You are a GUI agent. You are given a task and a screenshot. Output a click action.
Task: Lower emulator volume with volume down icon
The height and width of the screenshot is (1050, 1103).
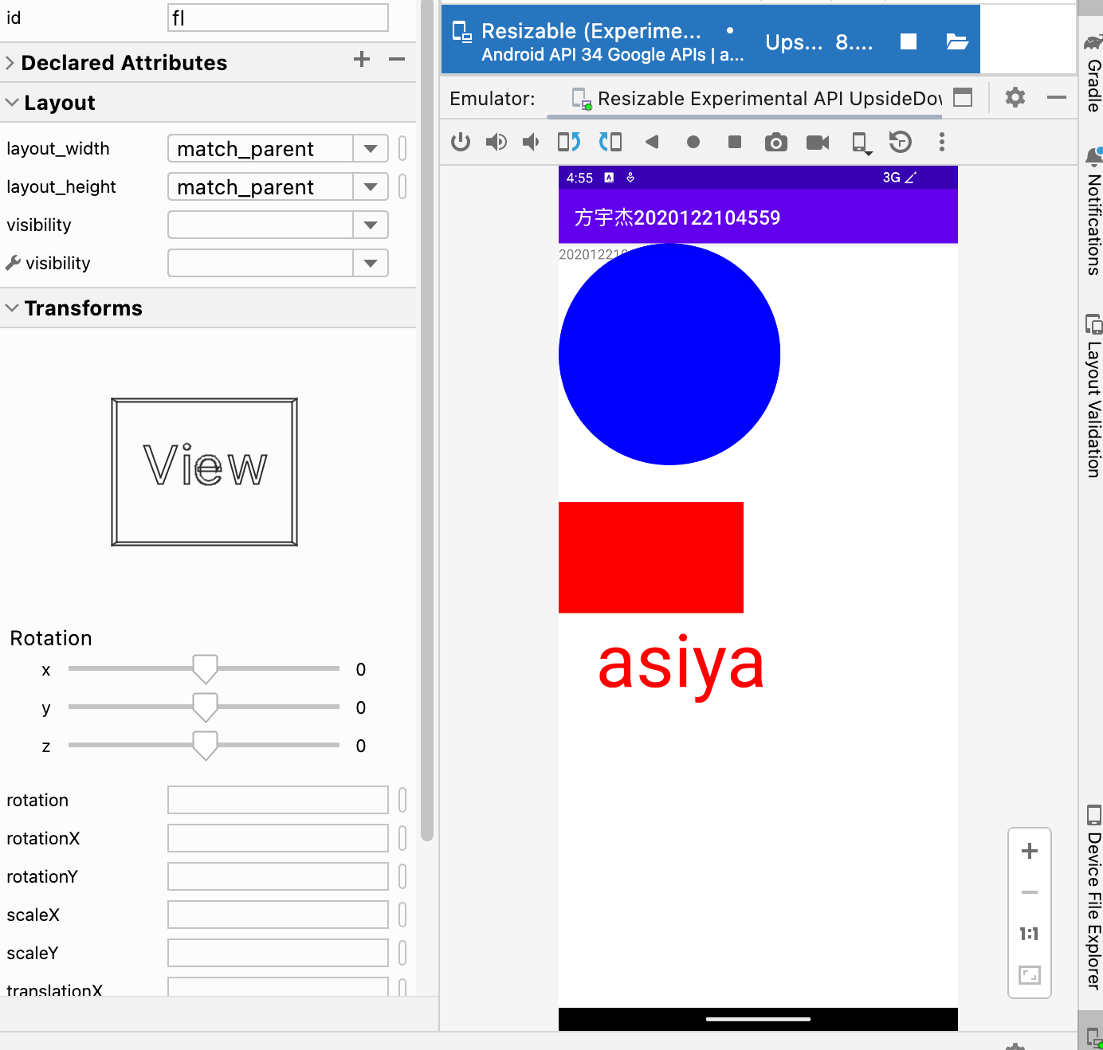pos(531,142)
